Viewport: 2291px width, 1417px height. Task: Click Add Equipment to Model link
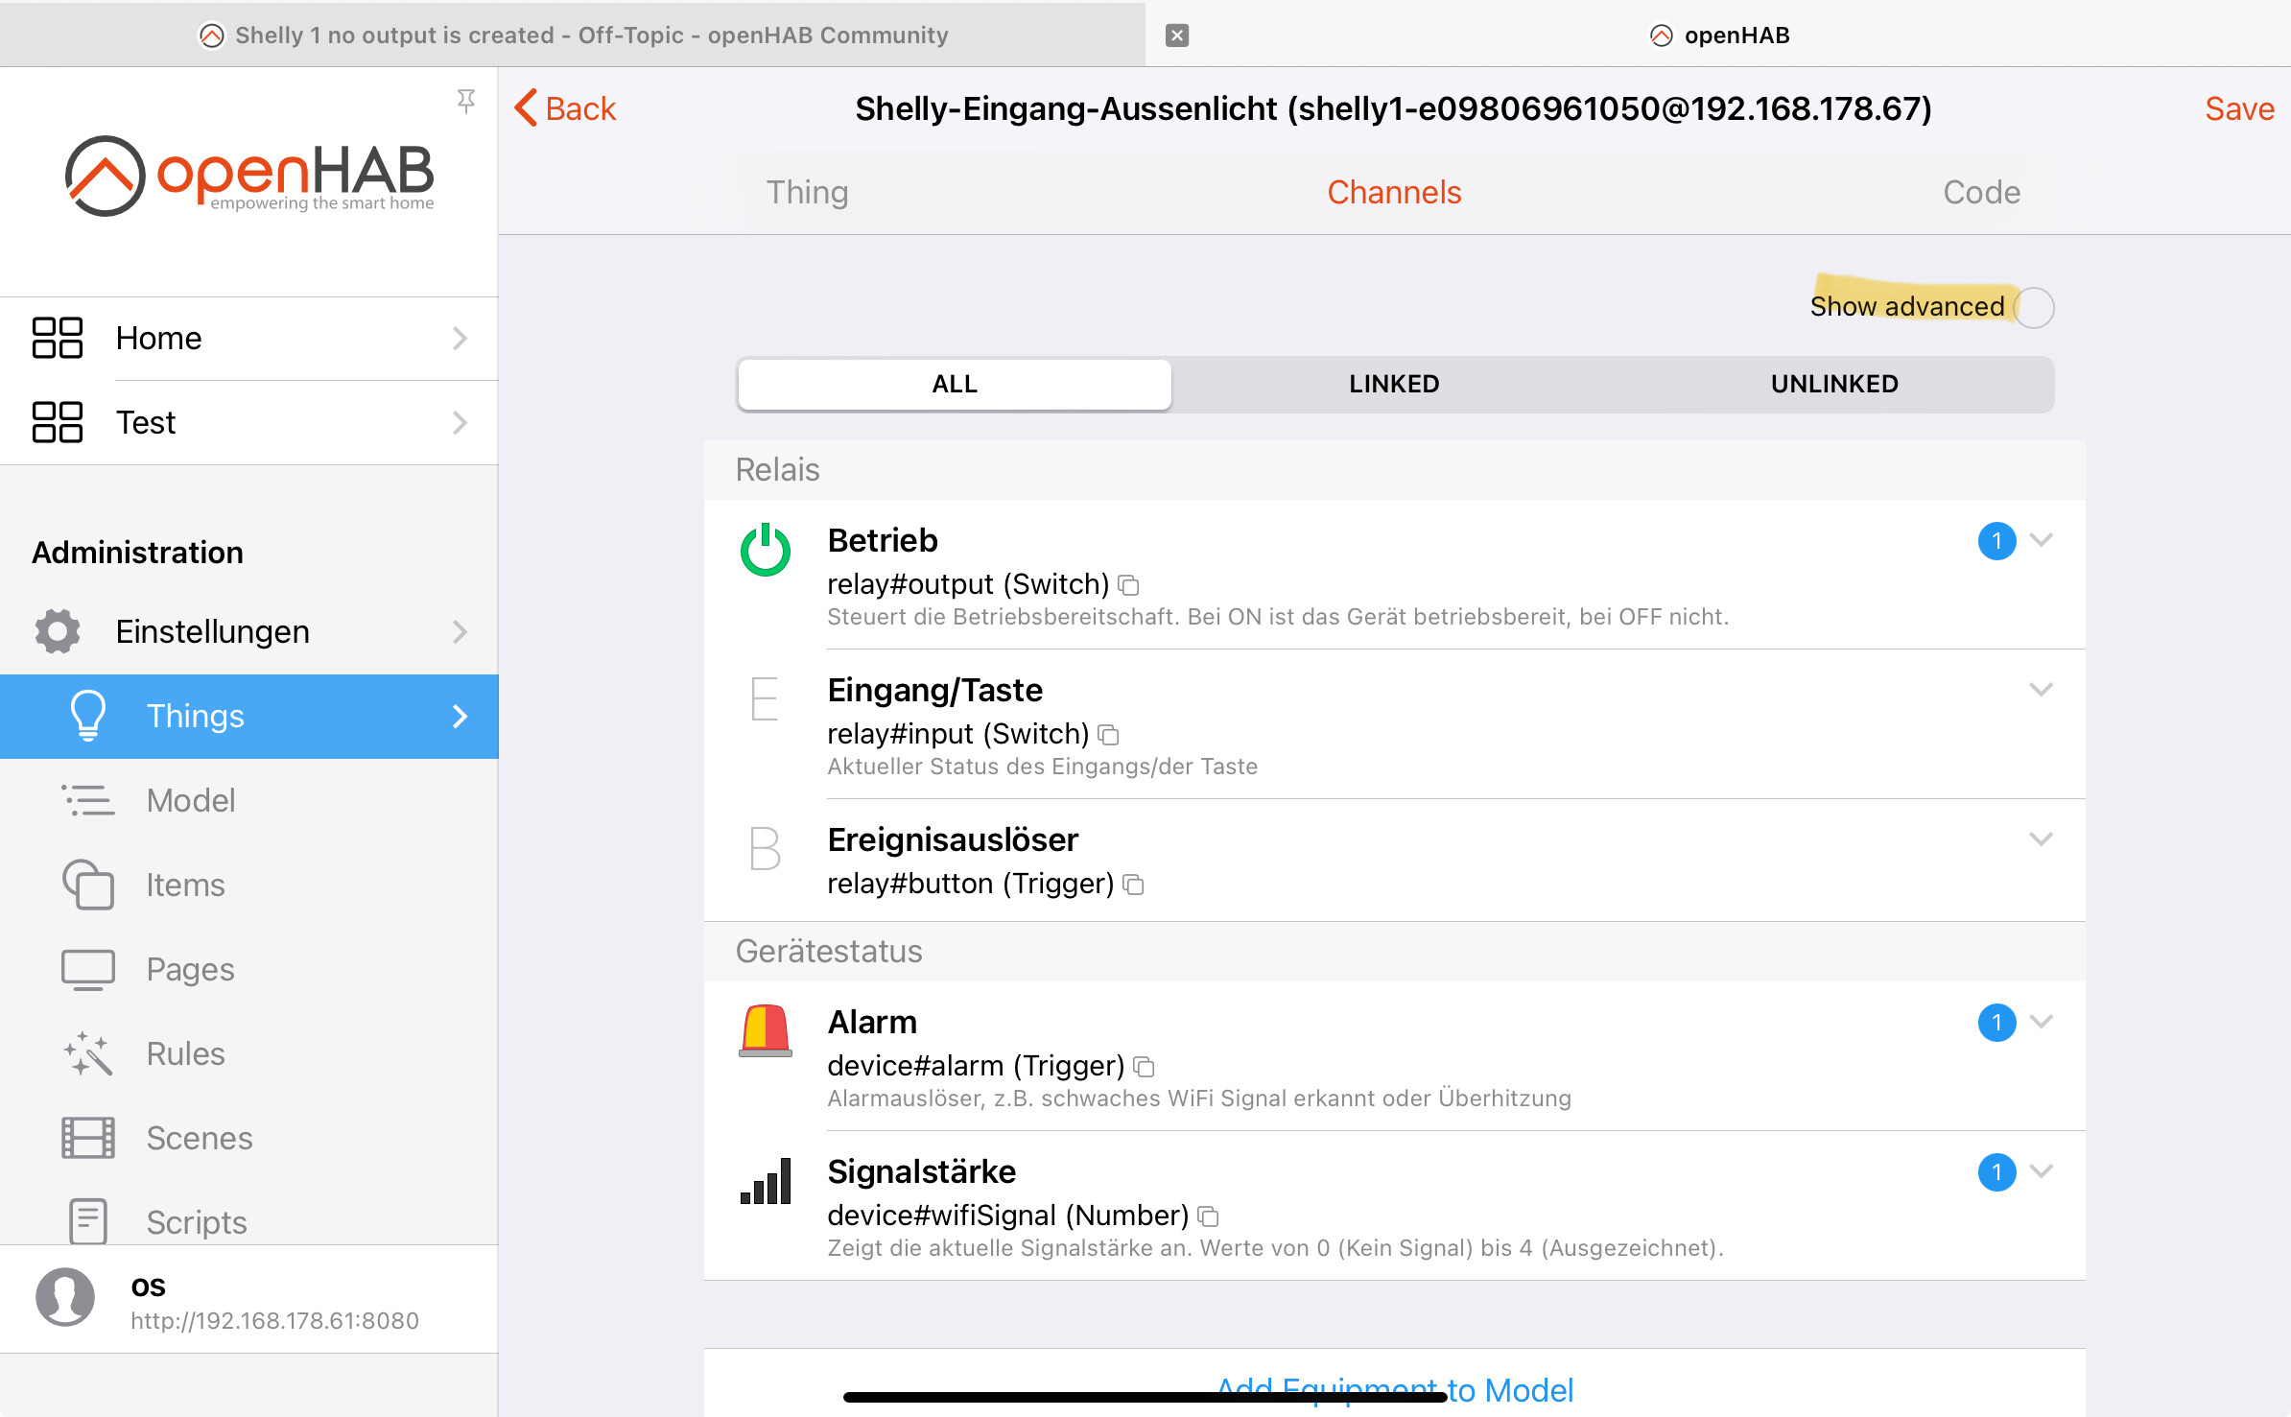pyautogui.click(x=1395, y=1389)
